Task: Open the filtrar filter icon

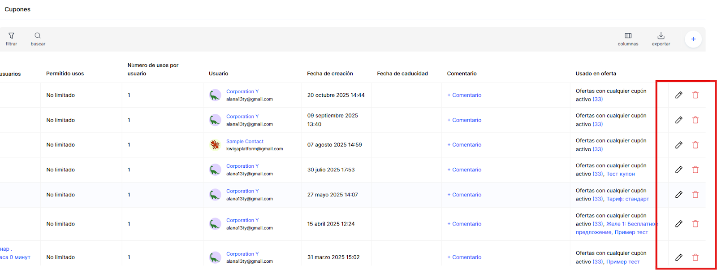Action: point(11,36)
